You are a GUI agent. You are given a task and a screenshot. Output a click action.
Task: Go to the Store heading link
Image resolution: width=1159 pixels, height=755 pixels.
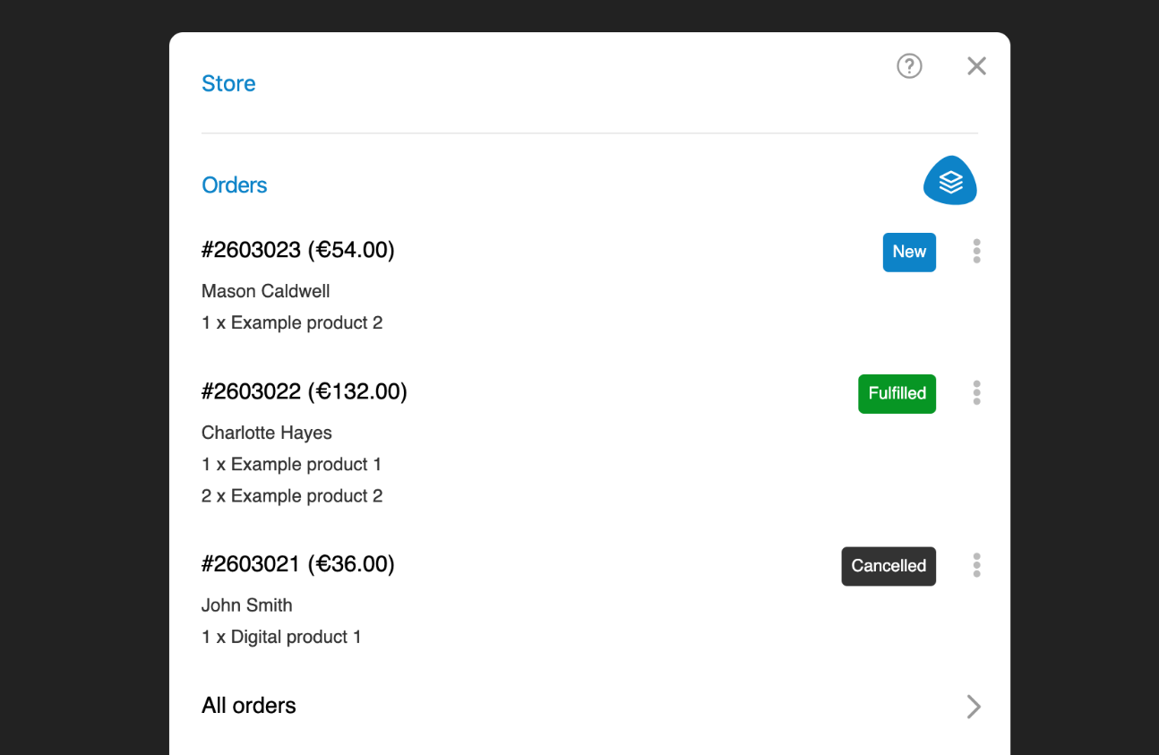(x=228, y=83)
